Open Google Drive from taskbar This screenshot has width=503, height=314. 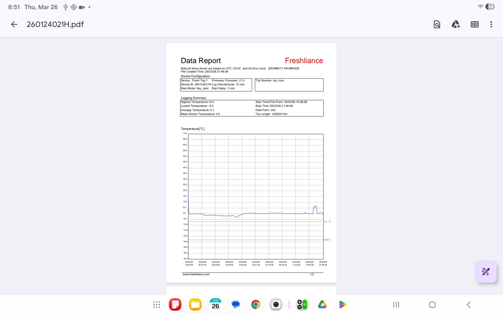point(322,305)
